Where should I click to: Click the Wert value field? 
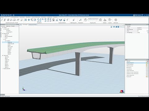point(142,31)
